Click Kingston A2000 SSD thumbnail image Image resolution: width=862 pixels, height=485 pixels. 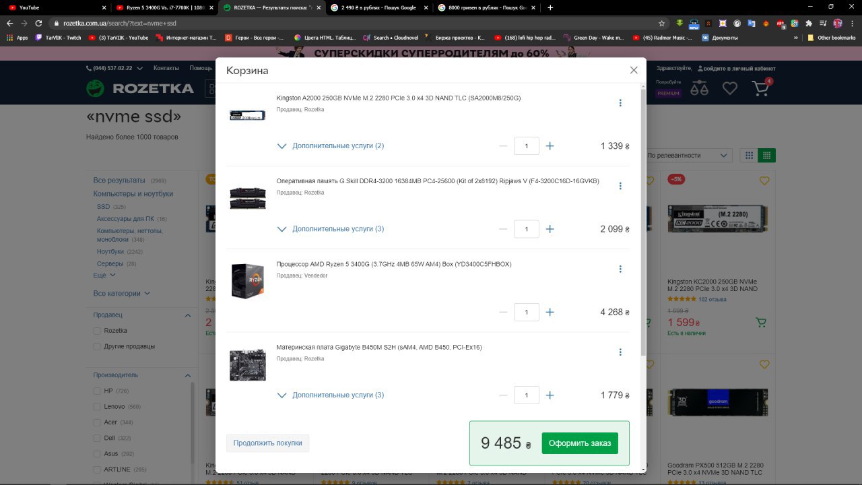pos(247,115)
